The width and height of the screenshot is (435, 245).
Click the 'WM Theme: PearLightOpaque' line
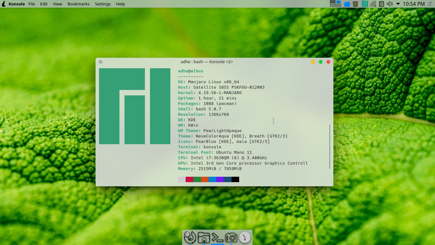tap(210, 130)
